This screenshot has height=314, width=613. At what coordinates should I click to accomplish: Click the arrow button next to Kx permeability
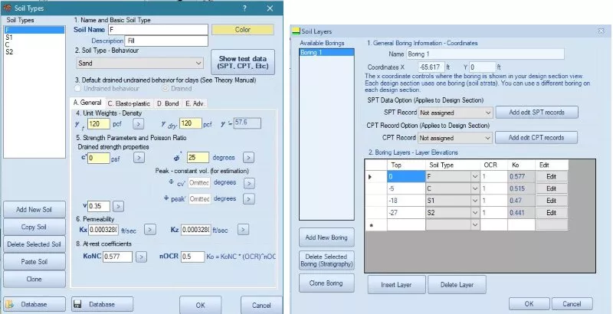point(149,230)
